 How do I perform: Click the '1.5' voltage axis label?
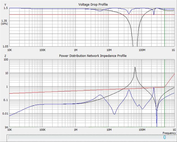tap(6, 8)
